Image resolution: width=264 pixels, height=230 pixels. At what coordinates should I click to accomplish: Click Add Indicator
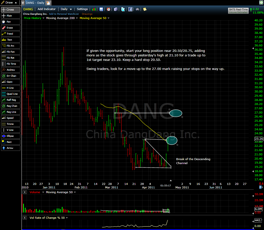click(x=46, y=9)
